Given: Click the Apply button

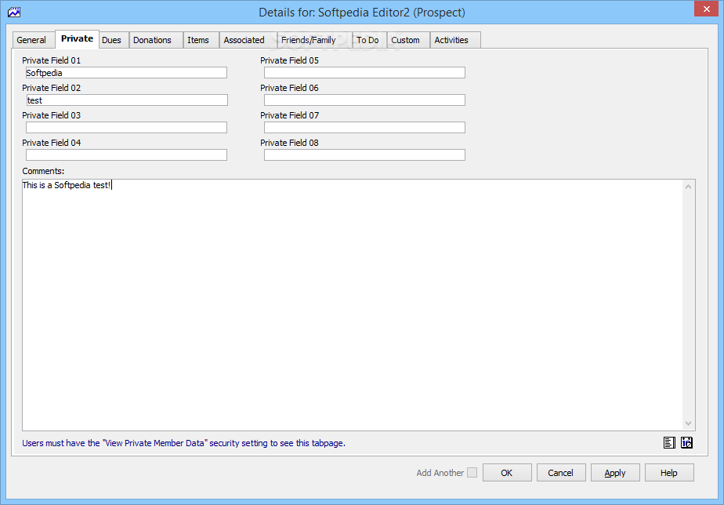Looking at the screenshot, I should click(615, 473).
